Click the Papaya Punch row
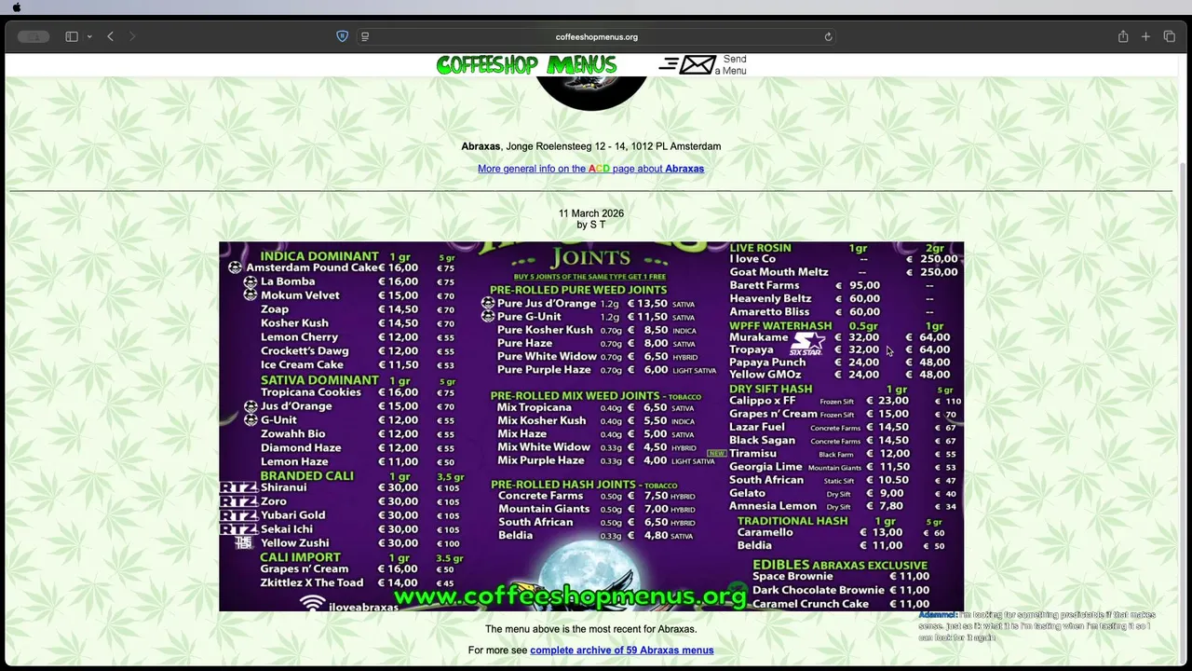Viewport: 1192px width, 671px height. click(840, 363)
